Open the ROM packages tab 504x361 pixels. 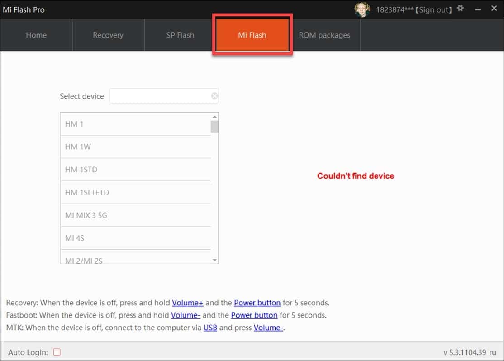(x=325, y=35)
